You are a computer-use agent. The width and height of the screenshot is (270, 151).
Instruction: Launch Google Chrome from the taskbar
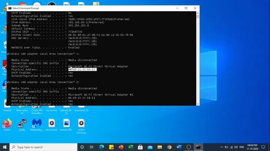tap(169, 147)
